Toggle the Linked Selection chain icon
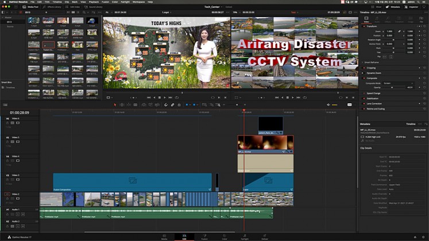 (172, 104)
